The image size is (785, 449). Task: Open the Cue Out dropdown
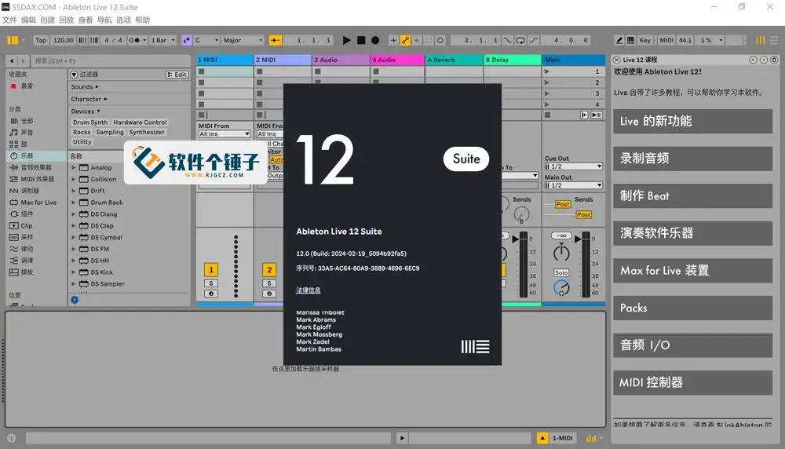coord(574,166)
